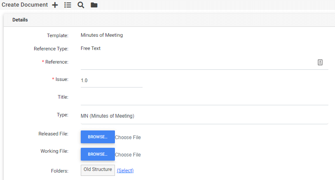The width and height of the screenshot is (335, 180).
Task: Open the list view icon
Action: (x=68, y=5)
